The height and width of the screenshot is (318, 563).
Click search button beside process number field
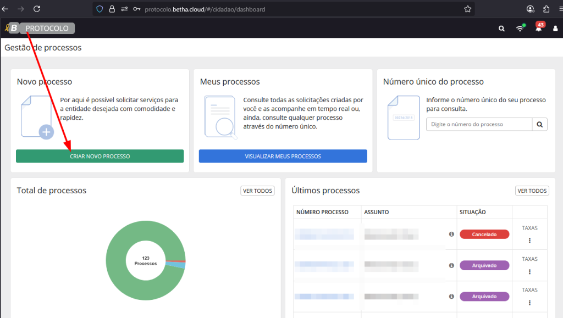point(540,125)
